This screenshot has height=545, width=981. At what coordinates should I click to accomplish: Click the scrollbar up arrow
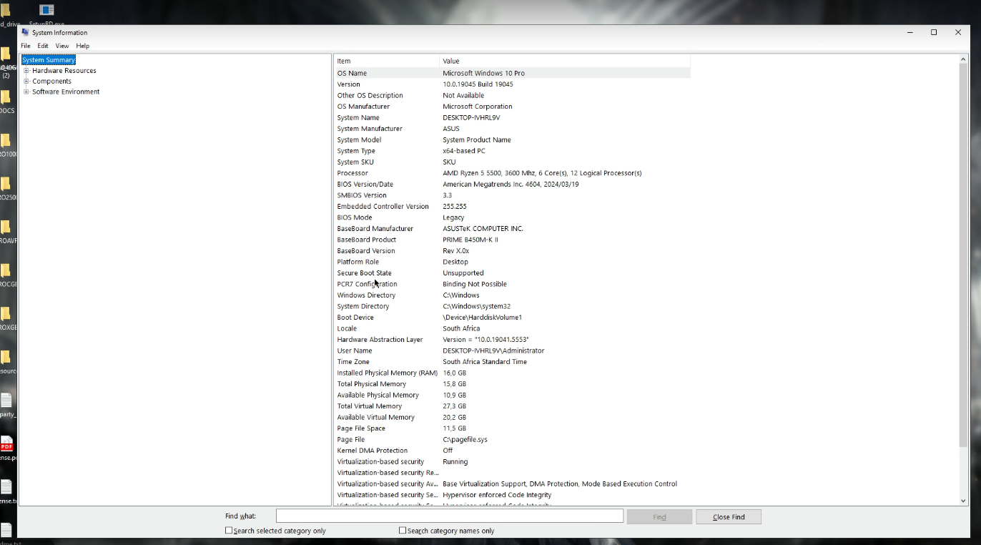tap(963, 60)
